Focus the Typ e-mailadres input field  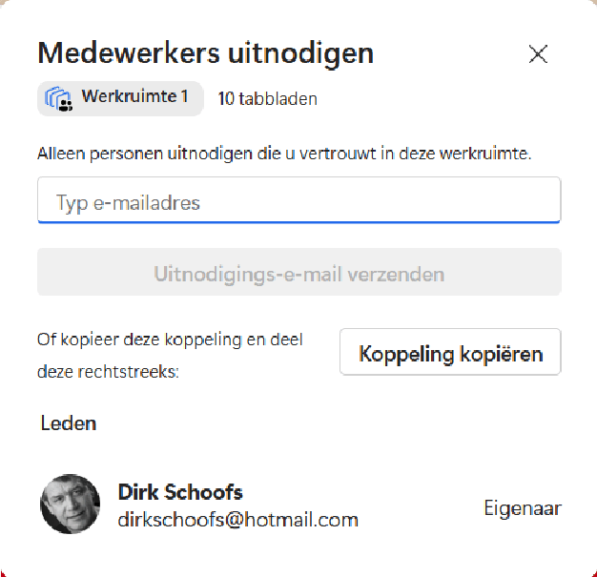coord(298,202)
